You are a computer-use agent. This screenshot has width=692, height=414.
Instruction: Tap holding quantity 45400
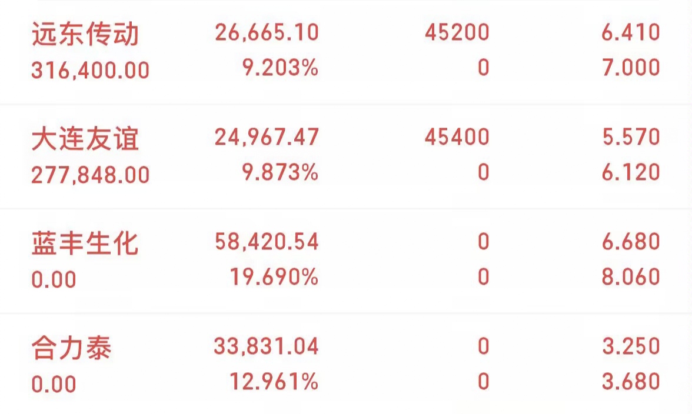457,136
